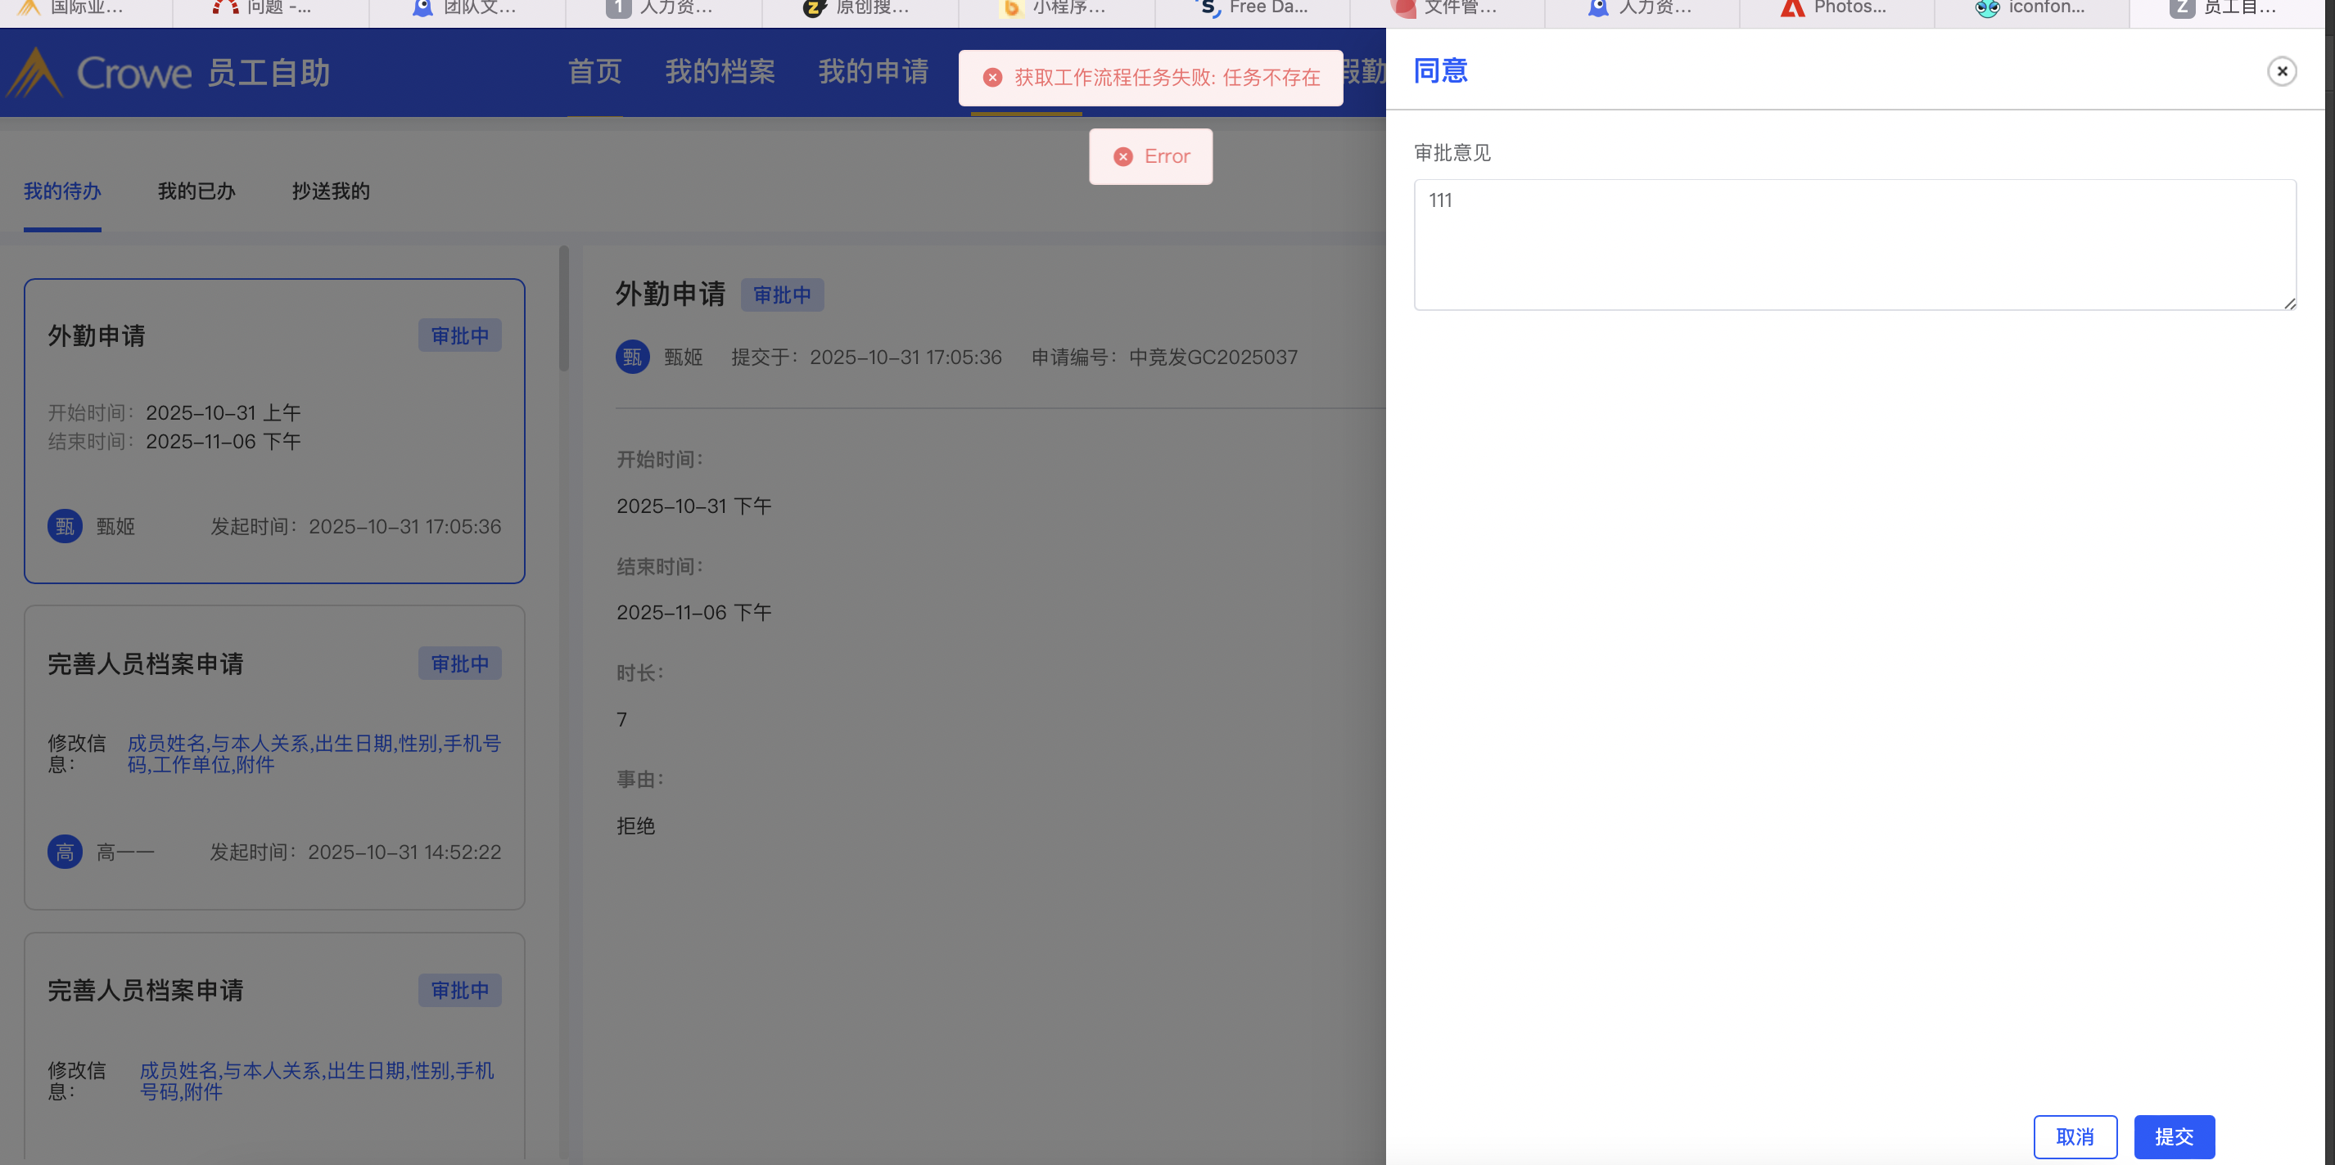Open 我的申请 in the navigation bar

pyautogui.click(x=873, y=71)
